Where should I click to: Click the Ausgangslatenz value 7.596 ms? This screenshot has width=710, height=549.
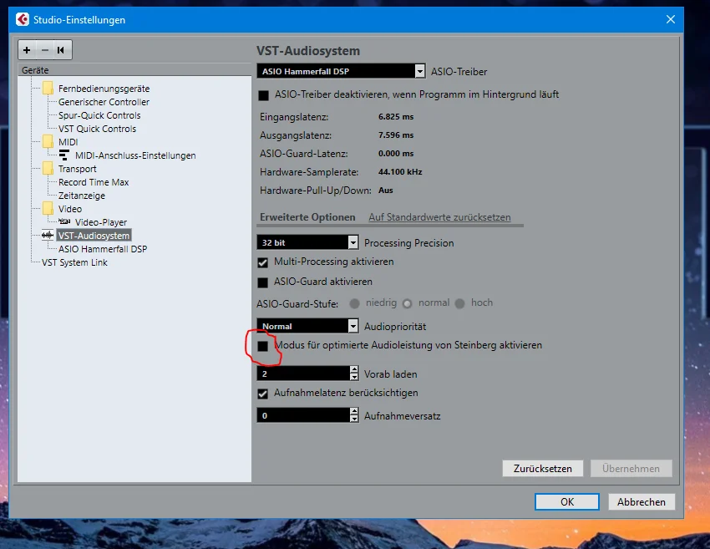[x=396, y=135]
